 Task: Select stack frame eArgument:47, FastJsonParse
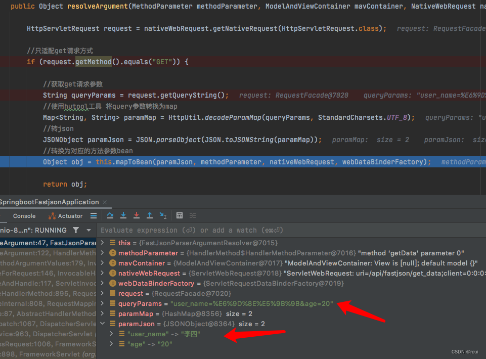click(48, 243)
